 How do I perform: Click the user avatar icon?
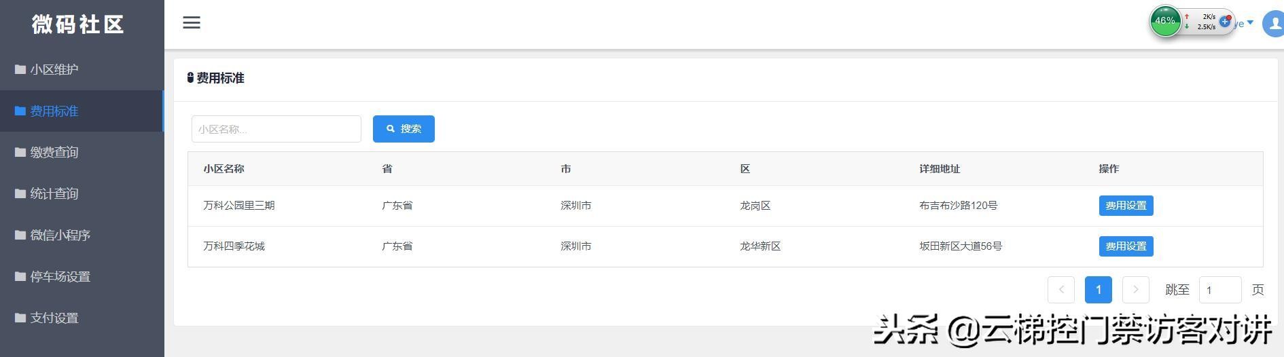tap(1273, 24)
